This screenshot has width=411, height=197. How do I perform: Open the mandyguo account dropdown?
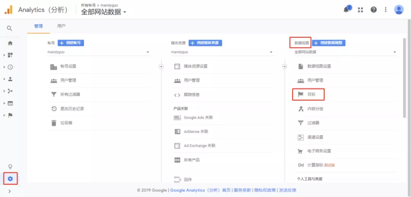98,52
